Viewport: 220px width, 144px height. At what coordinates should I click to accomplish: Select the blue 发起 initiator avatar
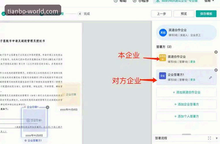[x=163, y=33]
